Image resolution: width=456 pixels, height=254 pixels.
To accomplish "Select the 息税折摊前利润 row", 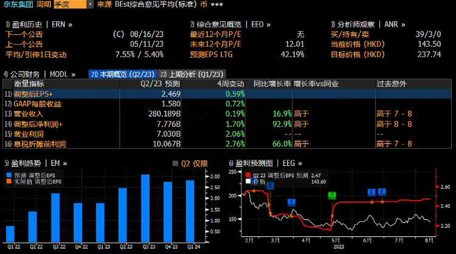I will [x=227, y=144].
